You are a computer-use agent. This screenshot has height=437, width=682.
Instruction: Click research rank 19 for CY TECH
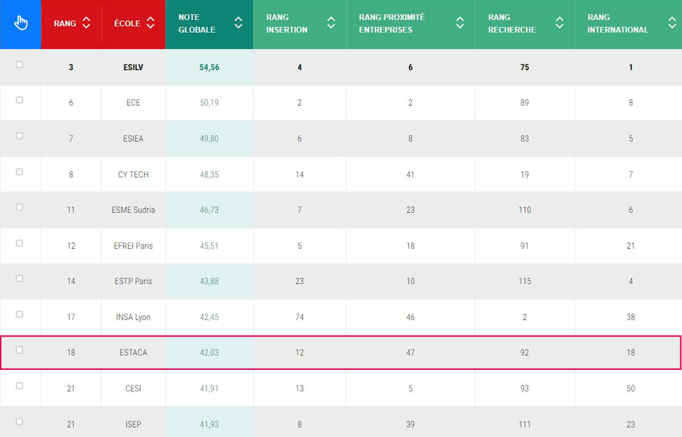click(525, 174)
